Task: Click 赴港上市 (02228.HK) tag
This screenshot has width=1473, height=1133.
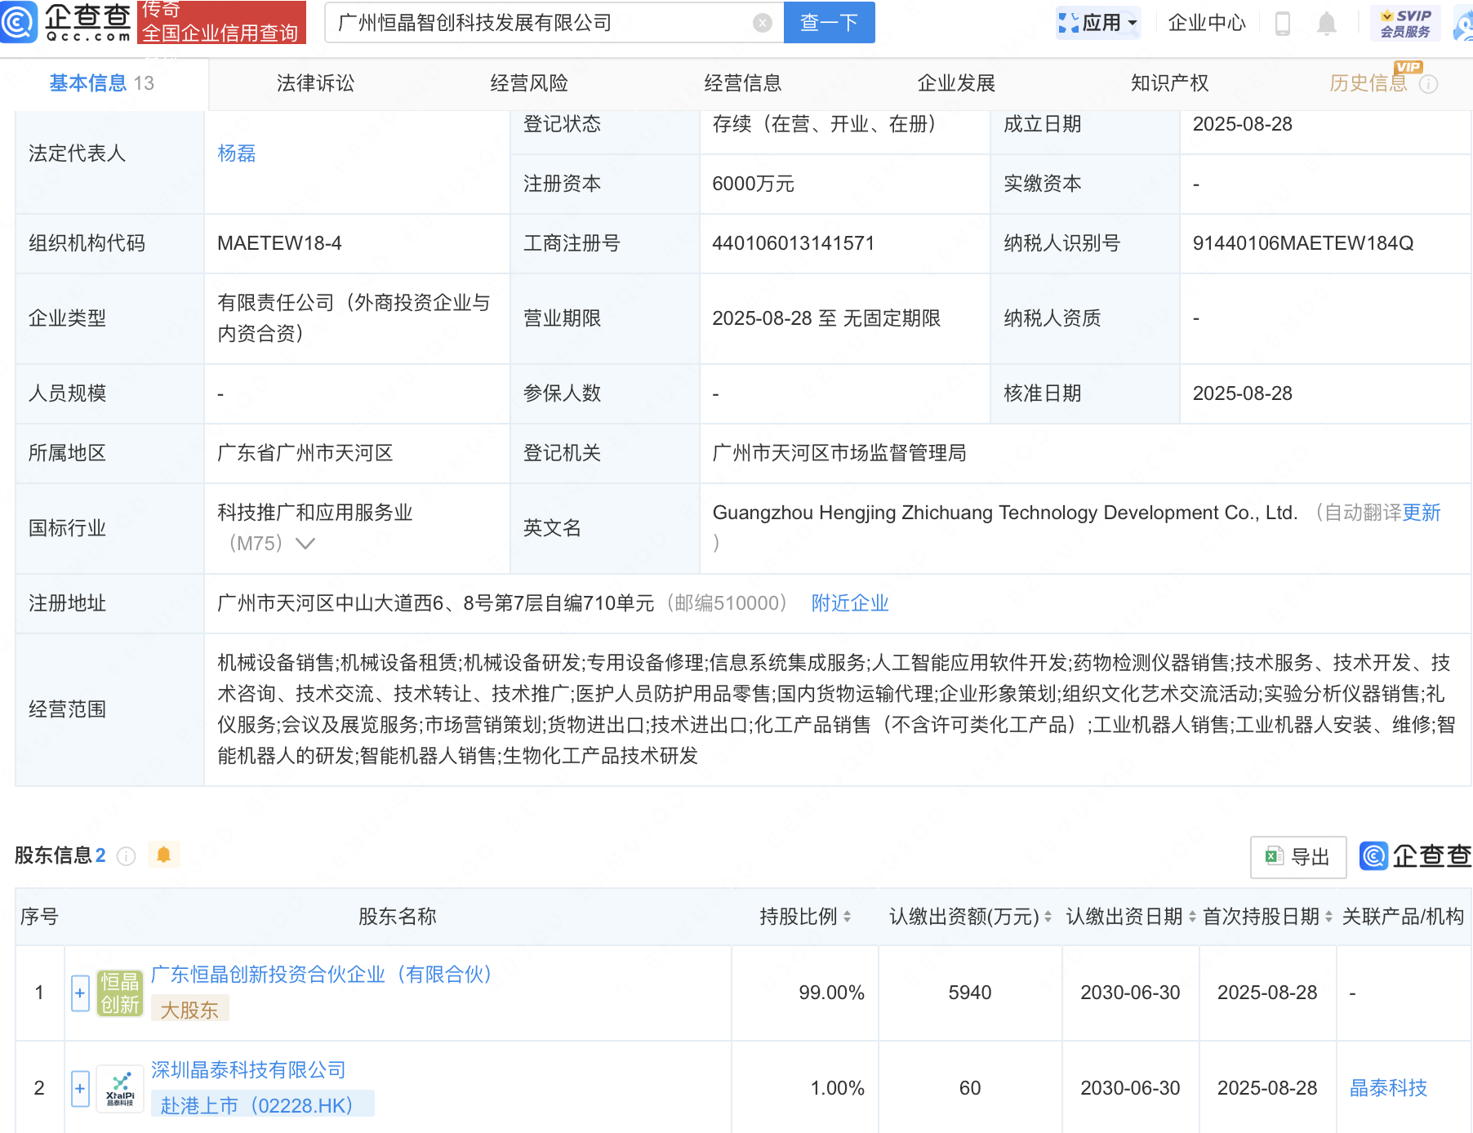Action: (263, 1104)
